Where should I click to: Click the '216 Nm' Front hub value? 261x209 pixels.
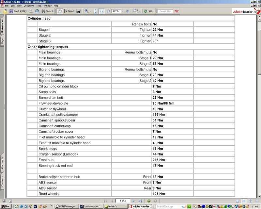(159, 160)
